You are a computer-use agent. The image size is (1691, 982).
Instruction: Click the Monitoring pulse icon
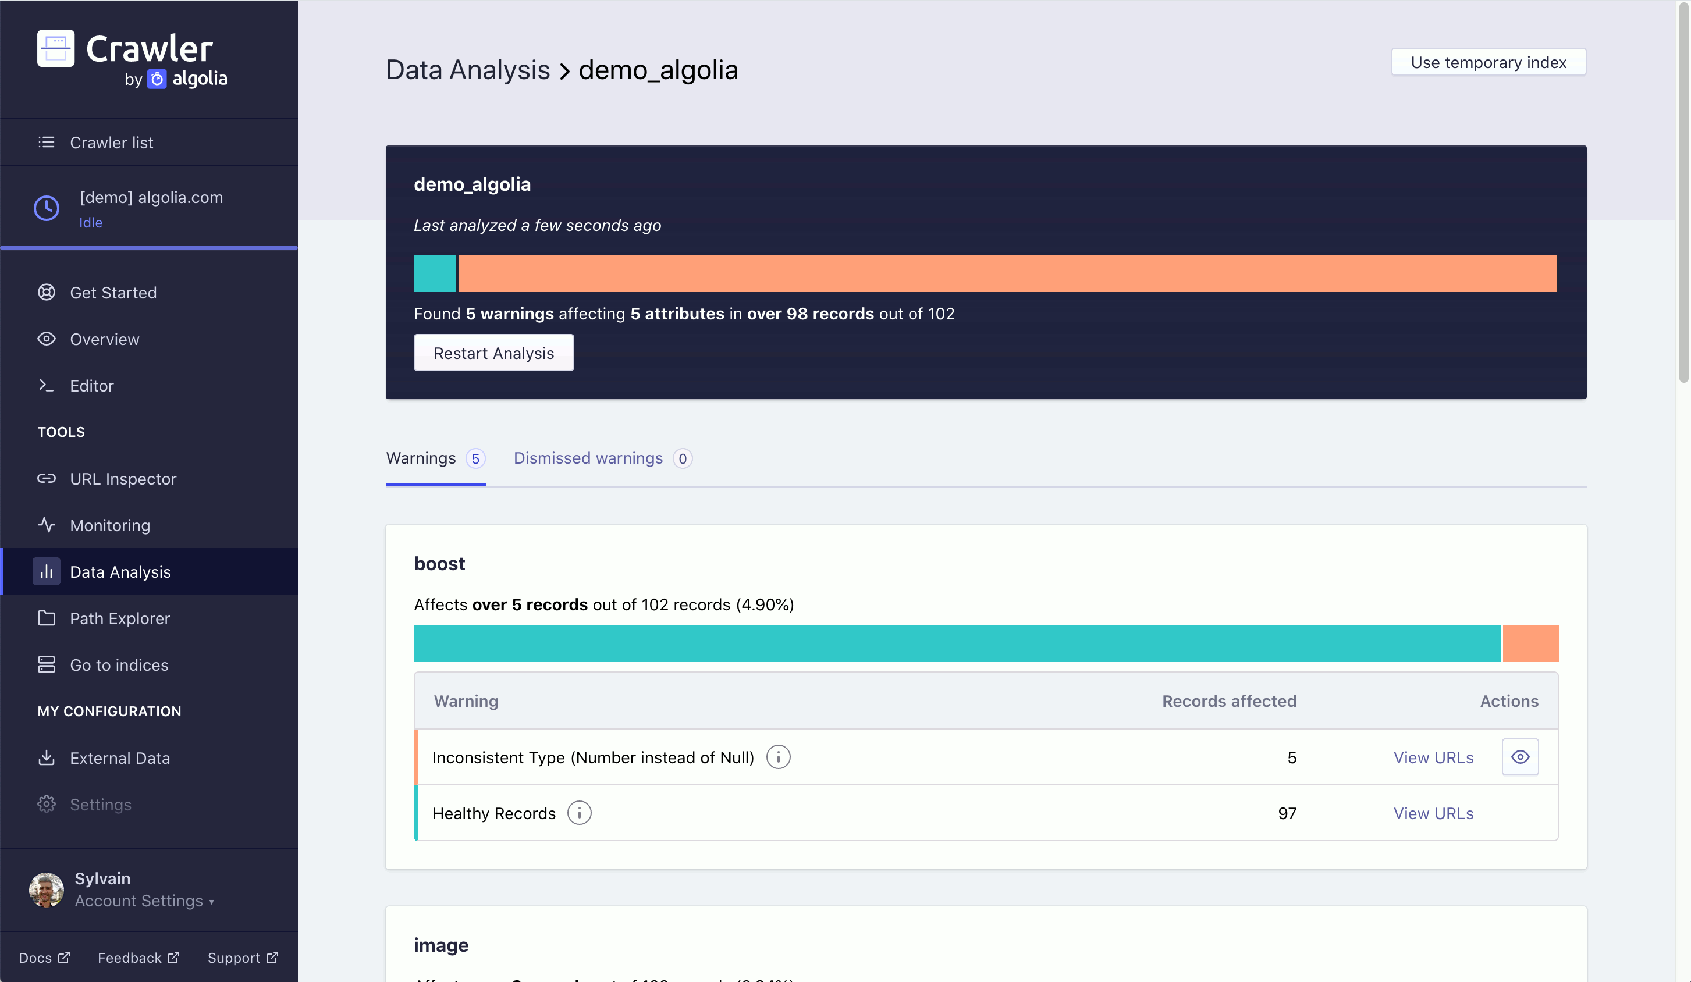(47, 525)
